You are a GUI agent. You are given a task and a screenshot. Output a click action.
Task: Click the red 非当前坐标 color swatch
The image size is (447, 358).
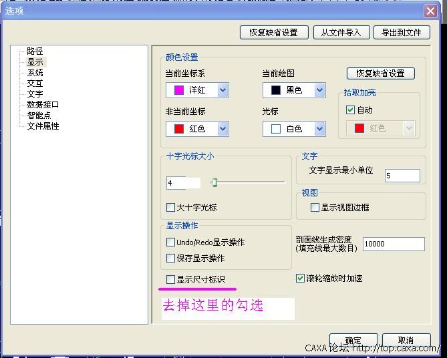click(x=178, y=129)
